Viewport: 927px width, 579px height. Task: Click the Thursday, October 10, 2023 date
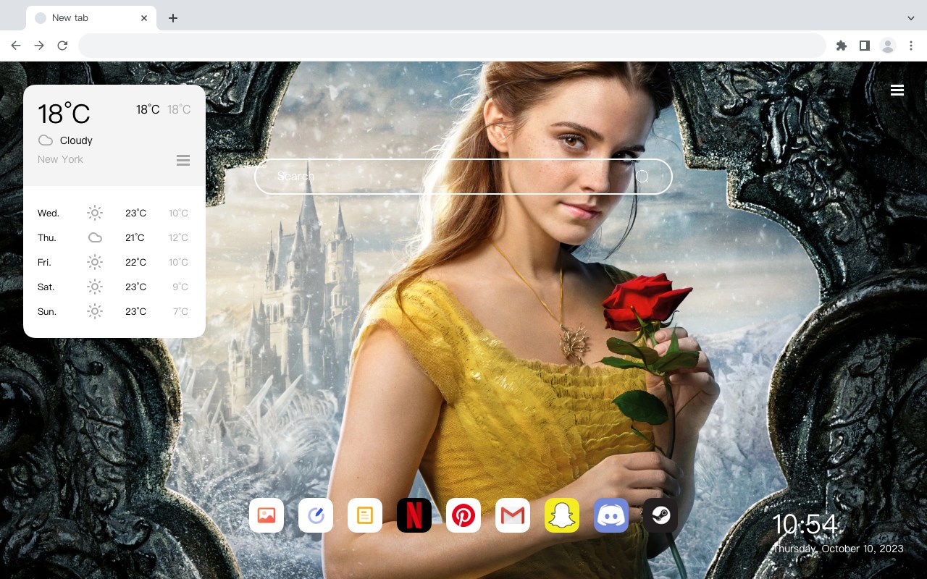pyautogui.click(x=839, y=549)
